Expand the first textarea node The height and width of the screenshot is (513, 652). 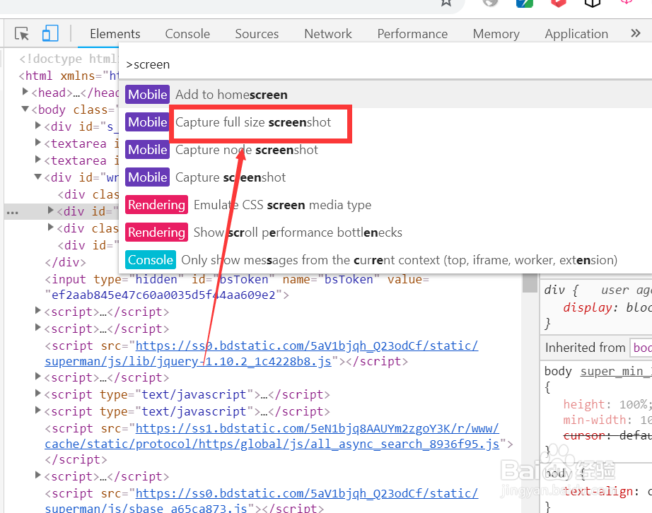pyautogui.click(x=38, y=143)
